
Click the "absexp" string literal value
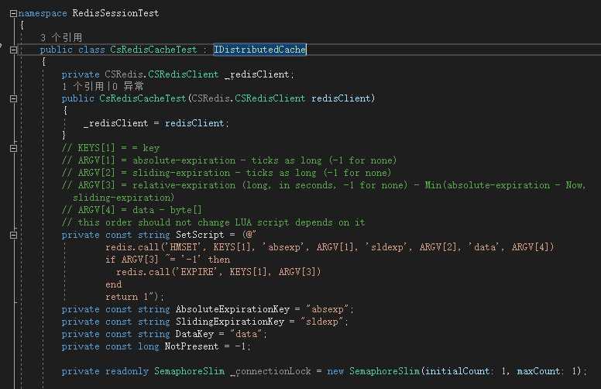[330, 309]
